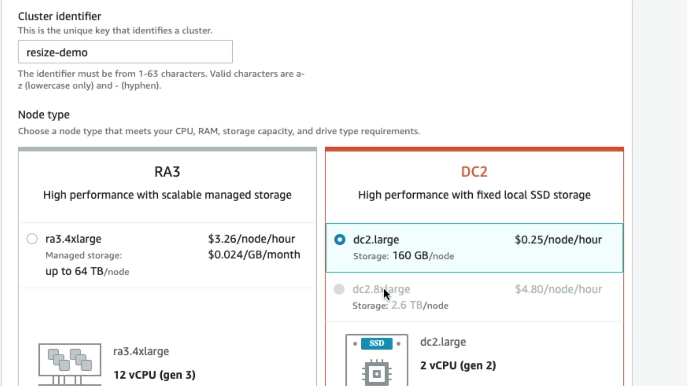Select the dc2.large radio button
The image size is (687, 386).
coord(340,239)
